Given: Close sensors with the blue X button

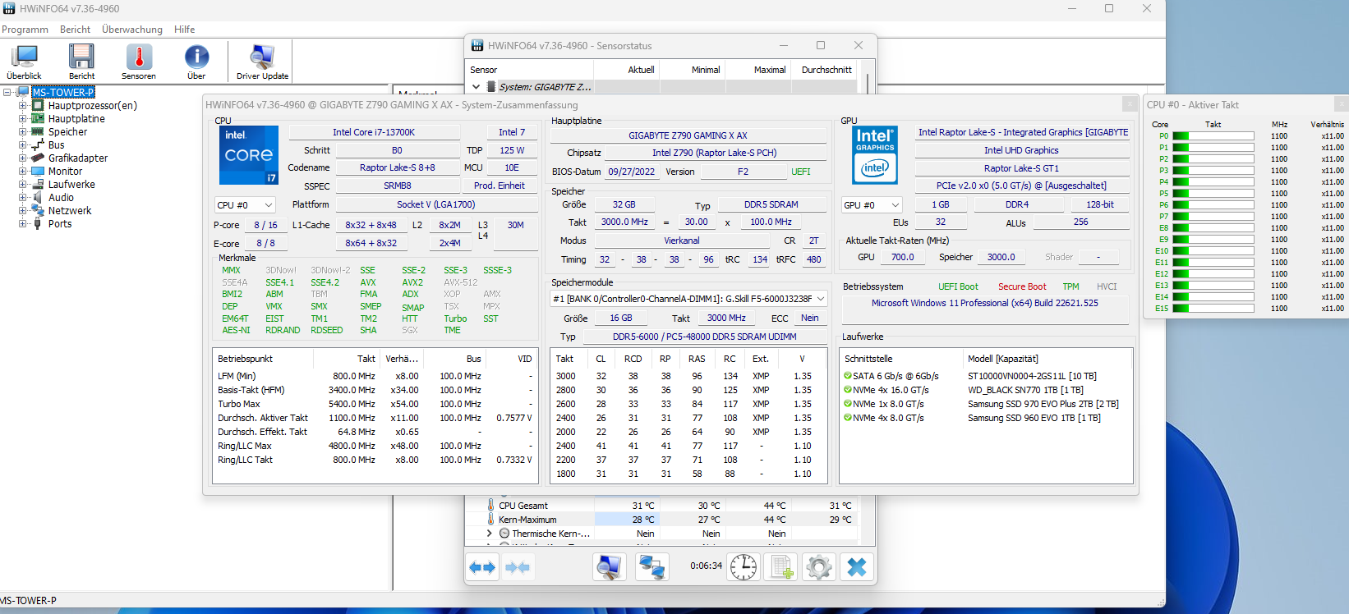Looking at the screenshot, I should 857,567.
